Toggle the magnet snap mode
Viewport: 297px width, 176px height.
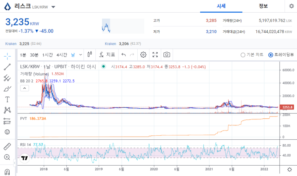click(x=7, y=172)
